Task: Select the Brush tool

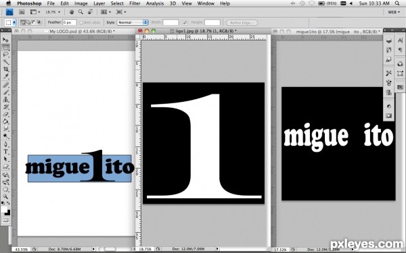Action: tap(5, 92)
